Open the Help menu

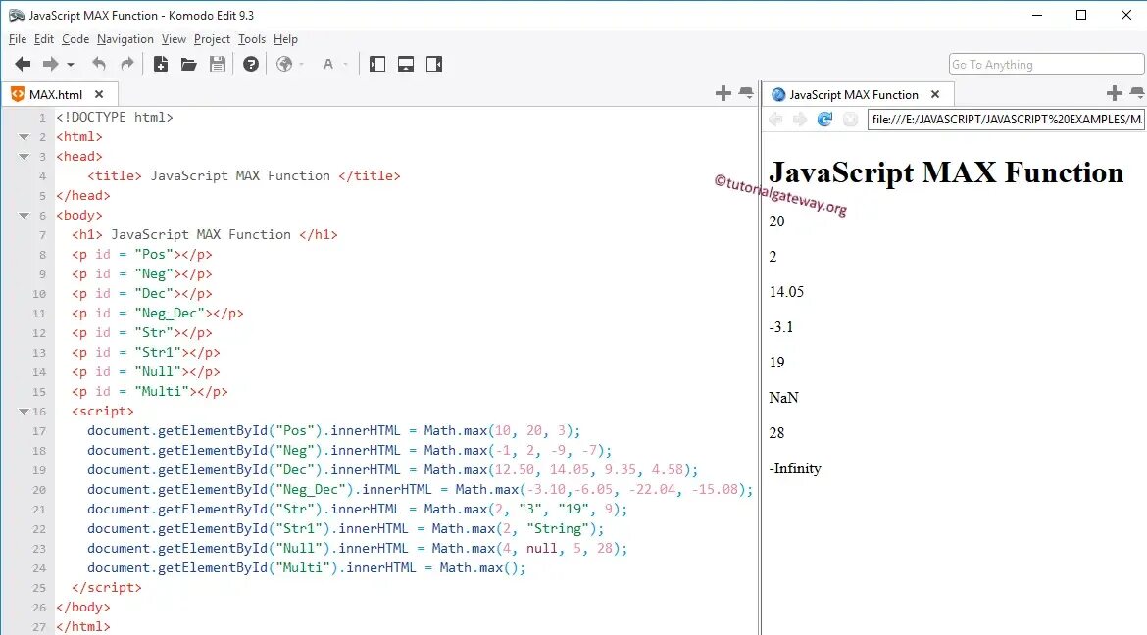click(x=285, y=39)
